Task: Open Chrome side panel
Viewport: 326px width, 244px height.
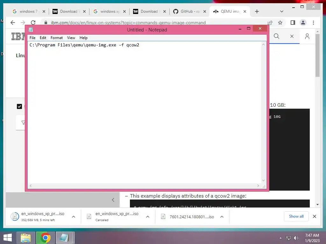Action: click(x=293, y=23)
